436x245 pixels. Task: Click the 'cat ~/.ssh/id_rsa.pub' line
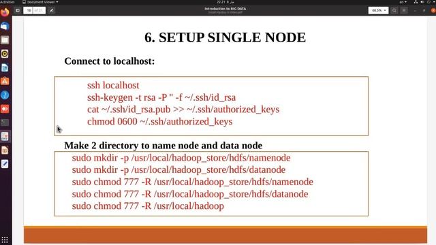coord(183,110)
